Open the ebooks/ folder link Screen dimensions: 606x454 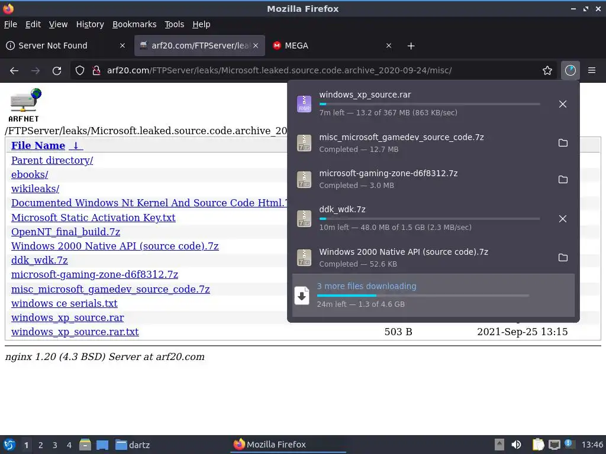click(x=30, y=174)
